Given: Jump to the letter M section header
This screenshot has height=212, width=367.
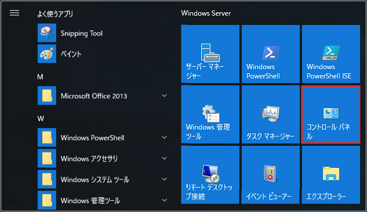Looking at the screenshot, I should 40,77.
